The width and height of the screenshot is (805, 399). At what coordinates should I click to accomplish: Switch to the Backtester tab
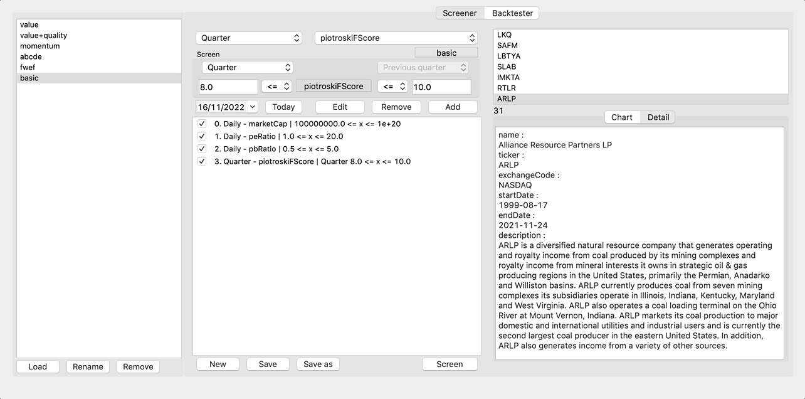[512, 13]
